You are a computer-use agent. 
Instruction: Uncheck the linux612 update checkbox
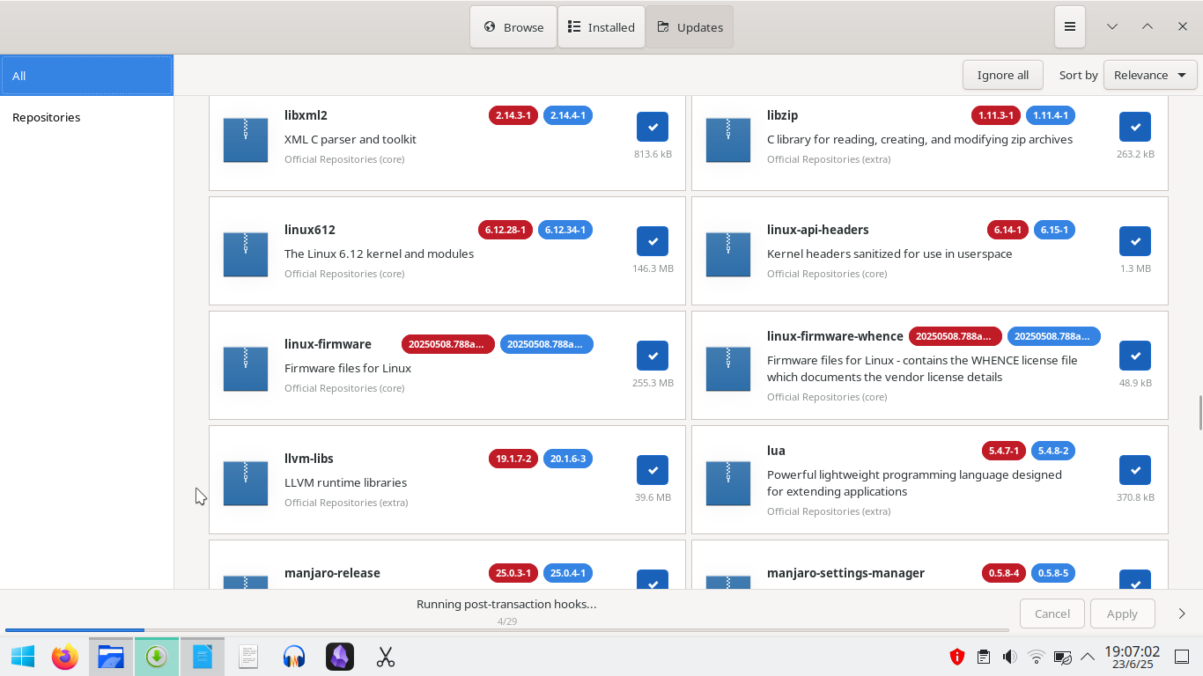point(653,241)
